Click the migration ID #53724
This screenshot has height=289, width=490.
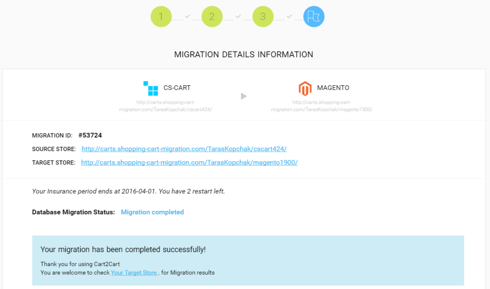90,135
